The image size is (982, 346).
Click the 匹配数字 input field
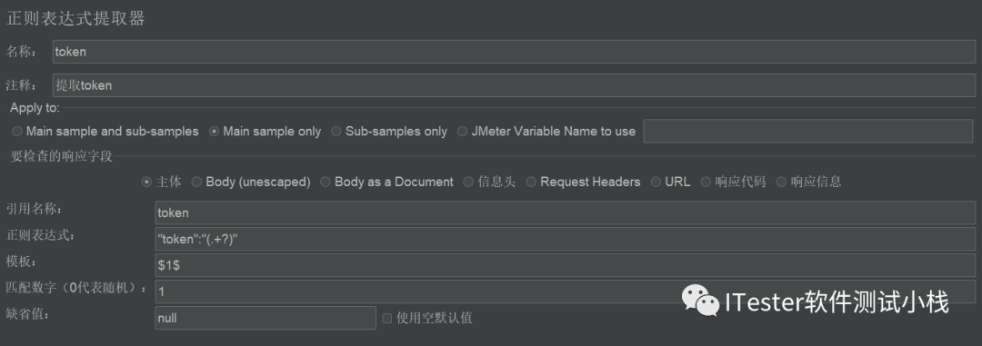point(565,292)
